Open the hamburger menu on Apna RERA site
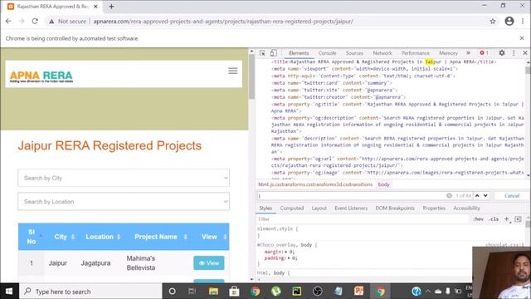This screenshot has height=299, width=531. coord(232,71)
